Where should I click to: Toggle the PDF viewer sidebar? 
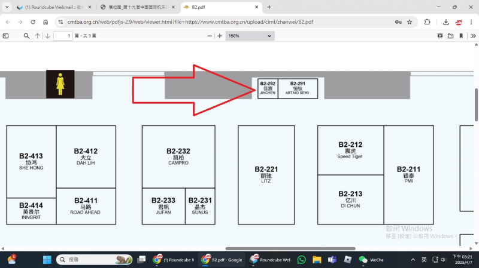pos(6,36)
